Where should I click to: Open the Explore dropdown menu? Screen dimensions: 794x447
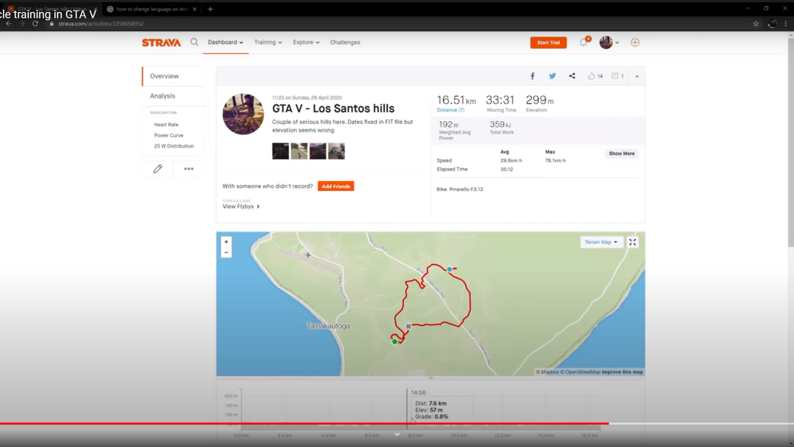(306, 42)
